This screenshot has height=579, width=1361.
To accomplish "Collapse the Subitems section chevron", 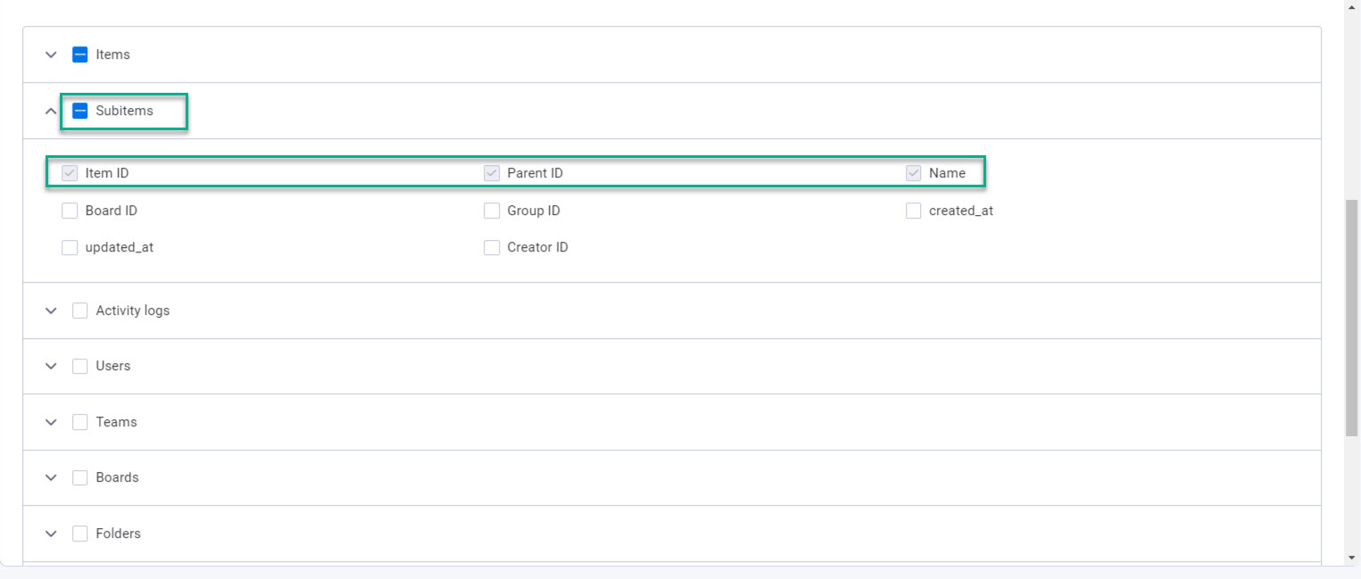I will (51, 112).
